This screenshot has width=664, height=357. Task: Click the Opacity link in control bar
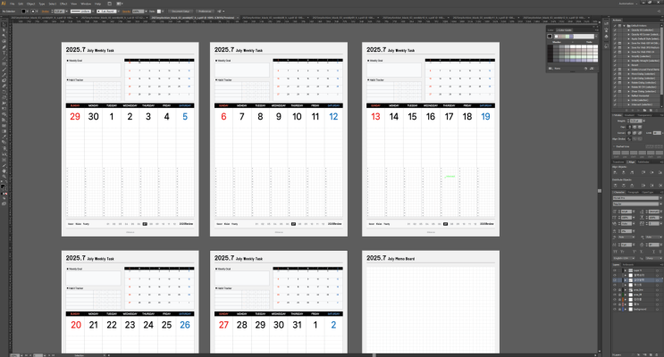[x=126, y=11]
